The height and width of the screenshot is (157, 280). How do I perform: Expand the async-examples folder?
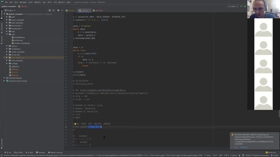pos(7,20)
